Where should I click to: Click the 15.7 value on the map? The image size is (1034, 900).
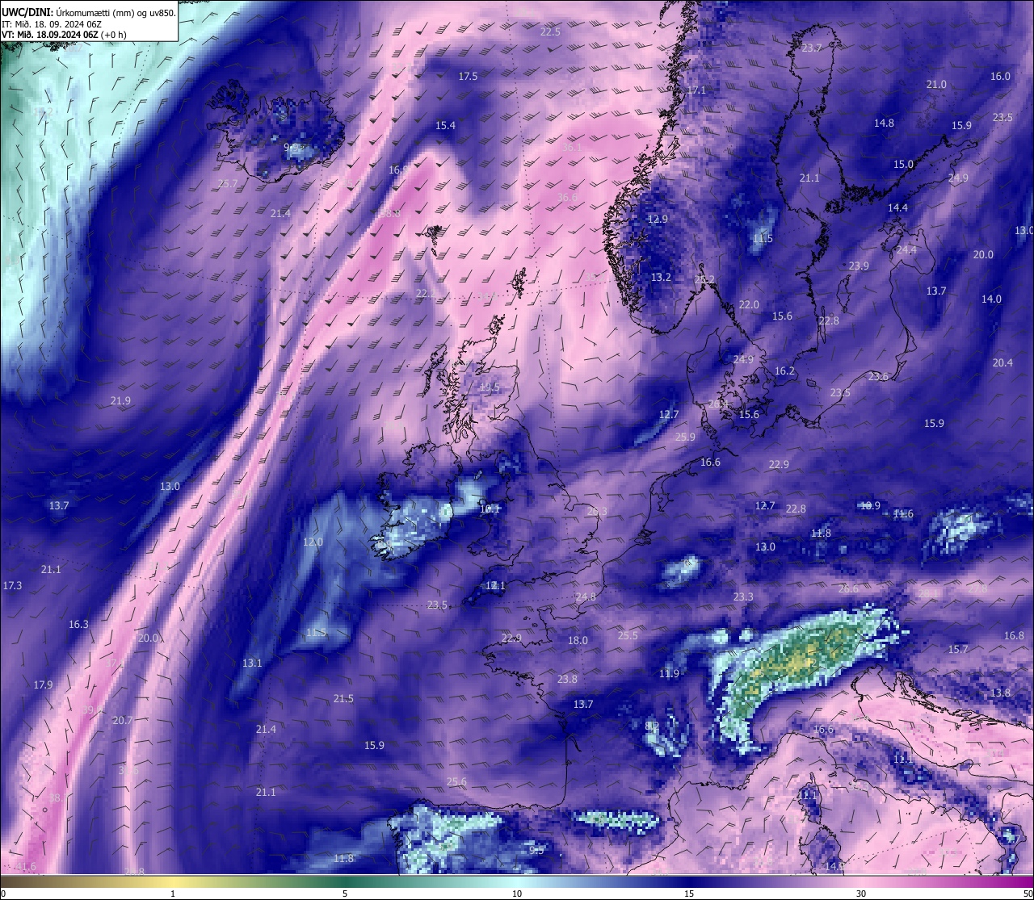(x=957, y=650)
